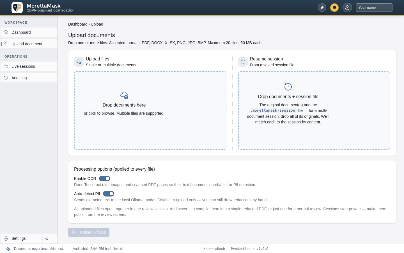404x253 pixels.
Task: Click the MorettaMask Production v1.0.0 footer text
Action: point(236,249)
